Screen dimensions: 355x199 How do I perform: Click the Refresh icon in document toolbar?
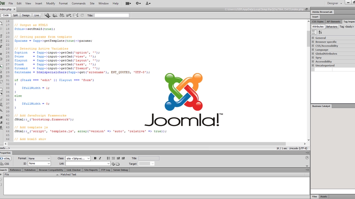(x=82, y=15)
